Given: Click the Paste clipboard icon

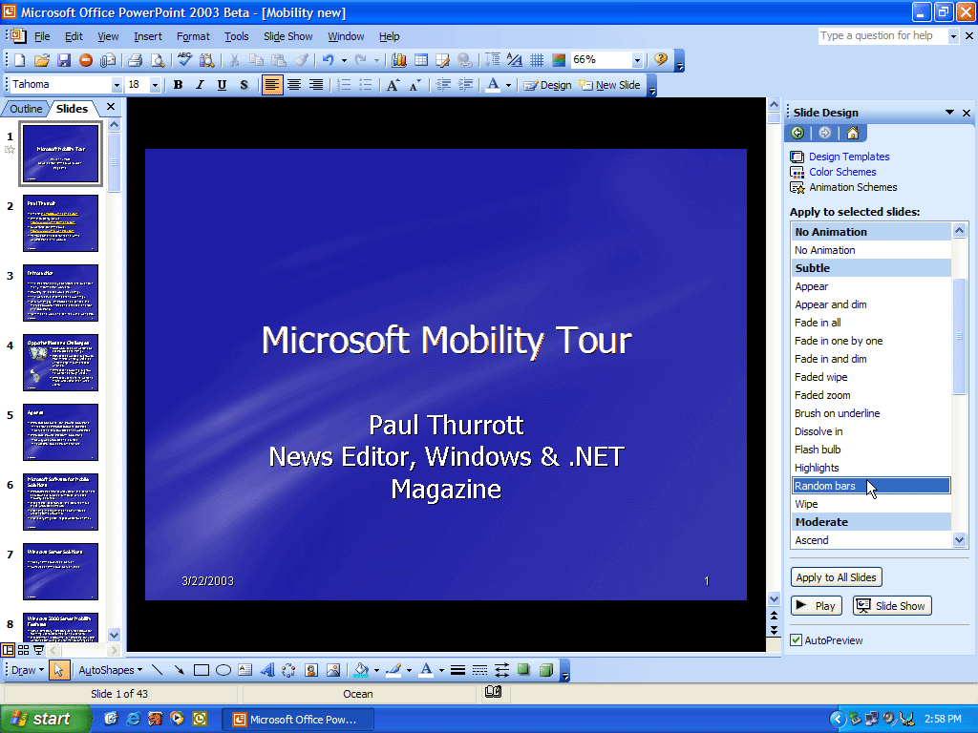Looking at the screenshot, I should click(279, 60).
